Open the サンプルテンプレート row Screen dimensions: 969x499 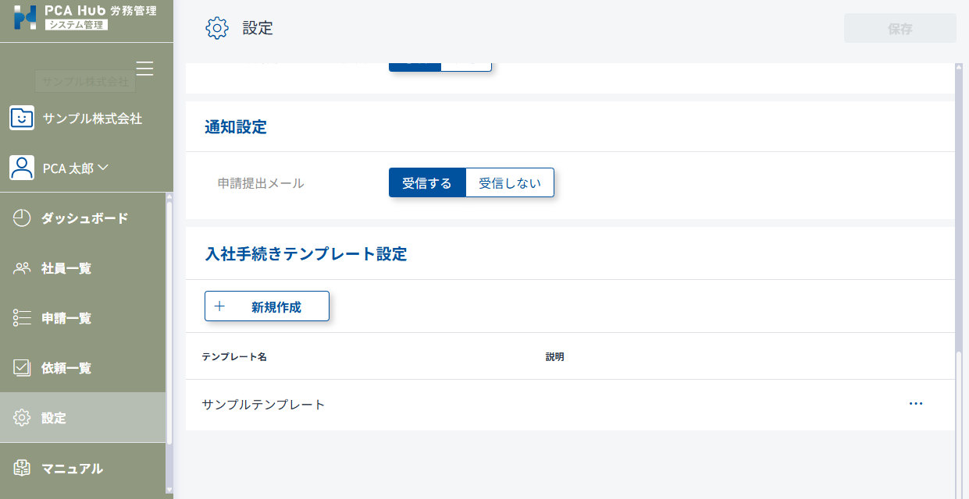[263, 405]
